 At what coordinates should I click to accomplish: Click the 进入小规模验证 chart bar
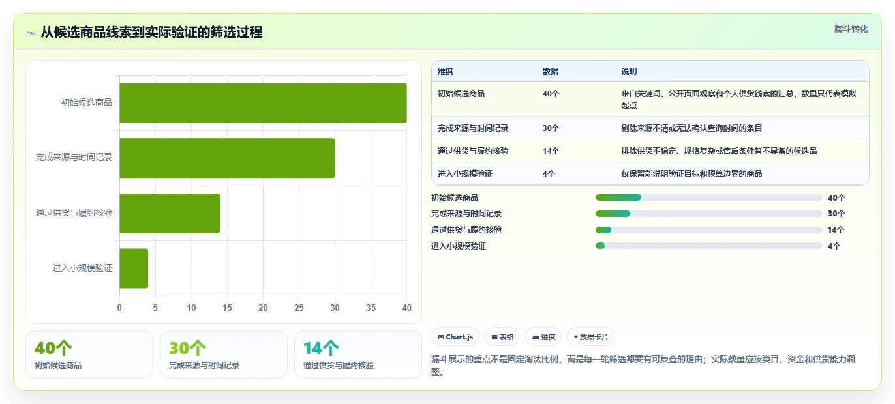point(134,268)
